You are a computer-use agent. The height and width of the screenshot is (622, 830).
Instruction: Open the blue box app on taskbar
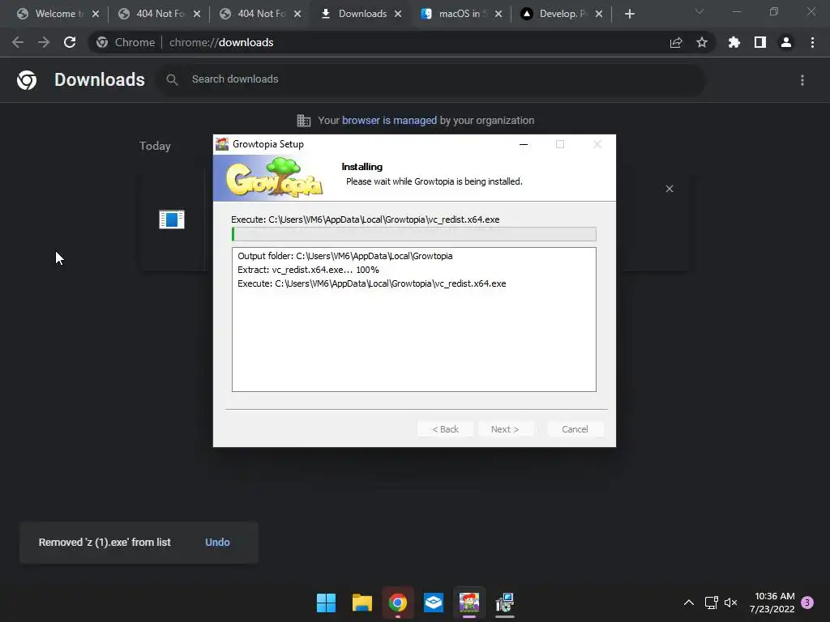[x=434, y=603]
